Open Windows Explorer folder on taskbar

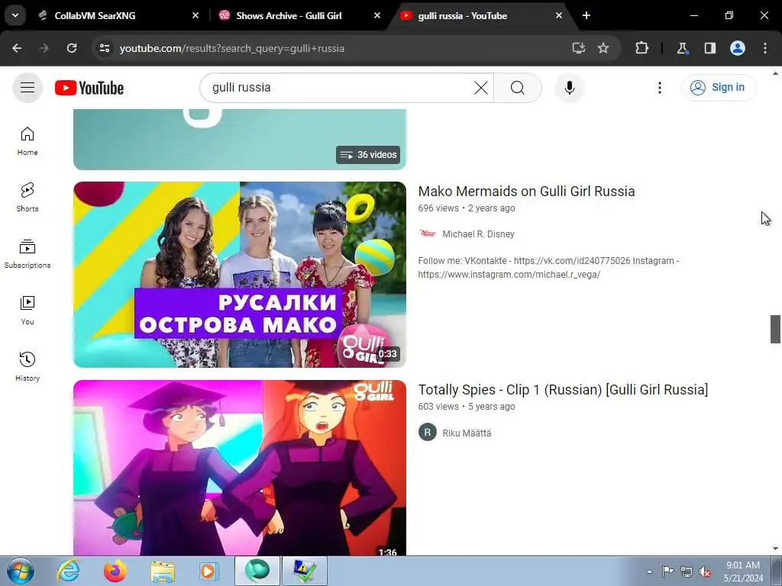tap(163, 571)
